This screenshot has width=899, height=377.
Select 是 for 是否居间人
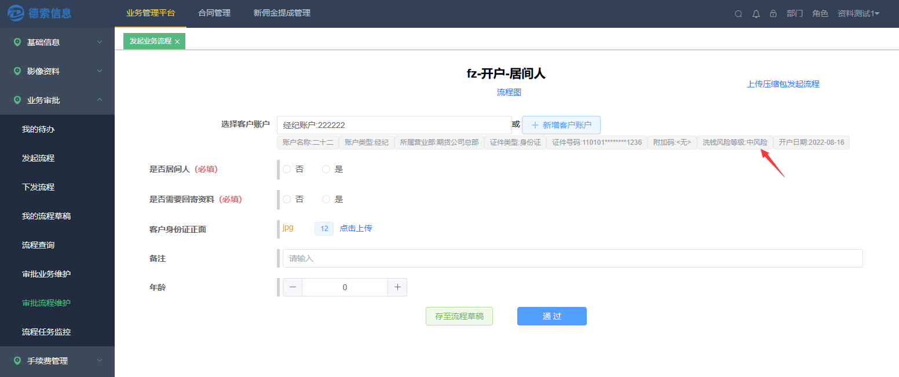point(326,169)
